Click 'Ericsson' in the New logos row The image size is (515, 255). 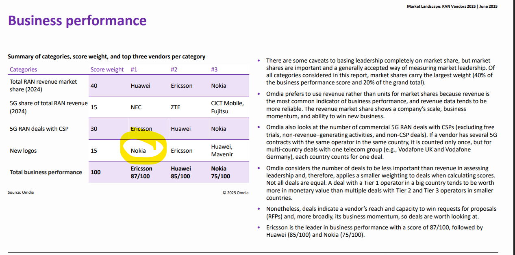click(182, 151)
